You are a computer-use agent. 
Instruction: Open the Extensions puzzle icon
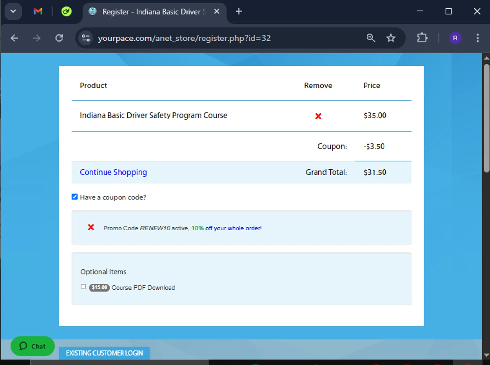(x=422, y=38)
